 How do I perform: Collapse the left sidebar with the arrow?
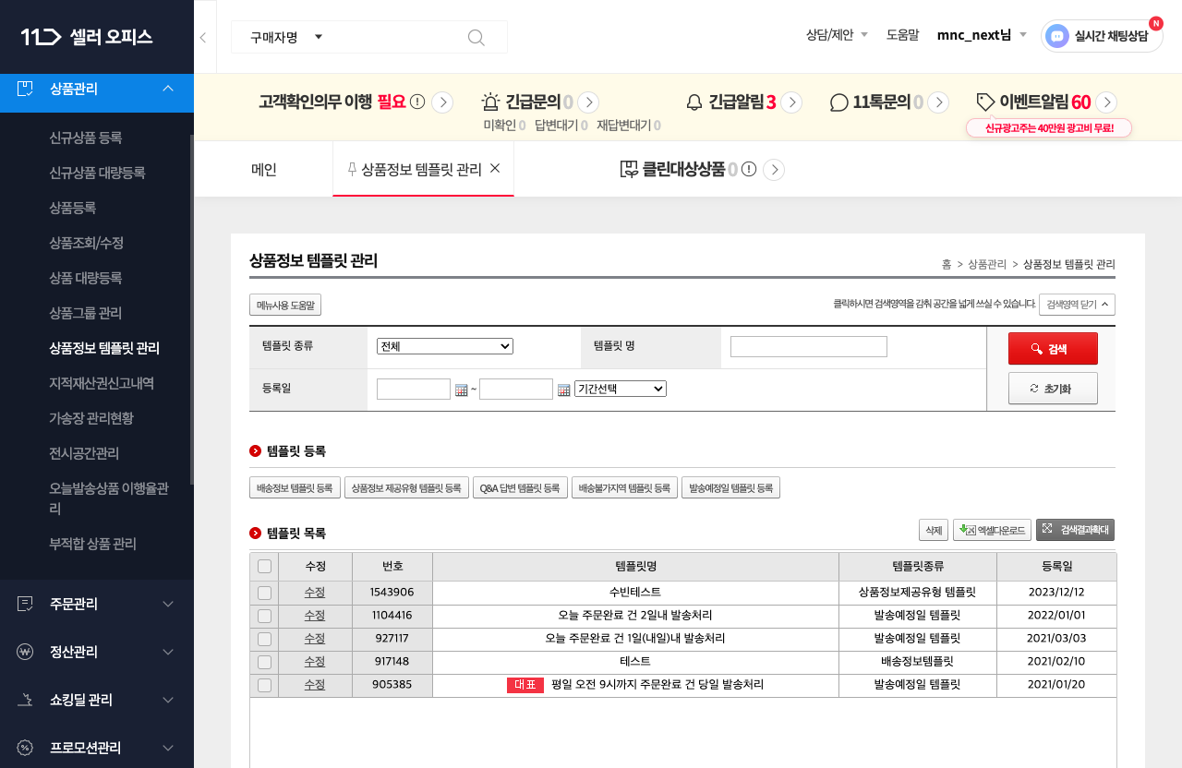click(x=203, y=37)
